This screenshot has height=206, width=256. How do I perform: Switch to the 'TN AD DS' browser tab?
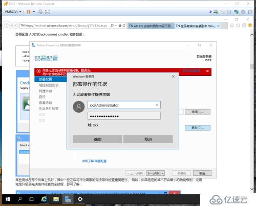click(x=151, y=26)
